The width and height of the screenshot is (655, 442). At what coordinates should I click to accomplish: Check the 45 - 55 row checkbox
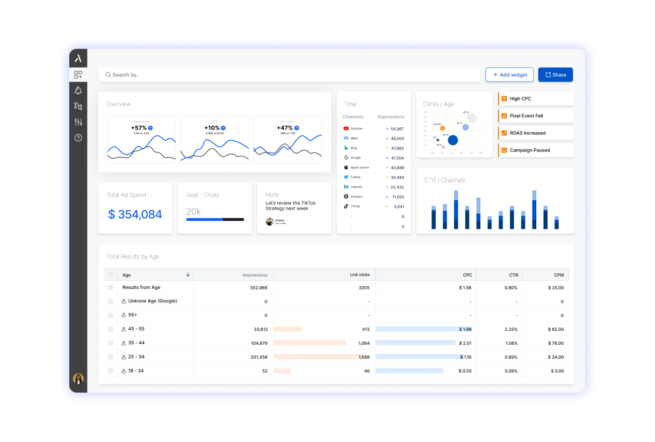click(111, 329)
